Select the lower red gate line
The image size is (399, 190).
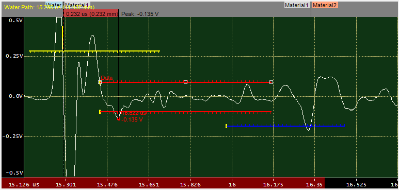pyautogui.click(x=186, y=112)
